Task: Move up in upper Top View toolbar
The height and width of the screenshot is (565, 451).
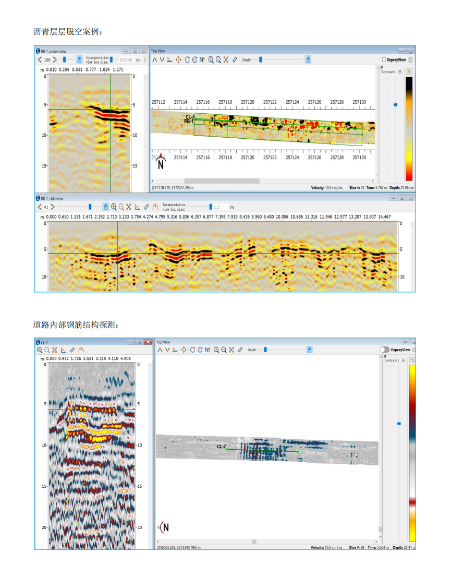Action: (154, 60)
